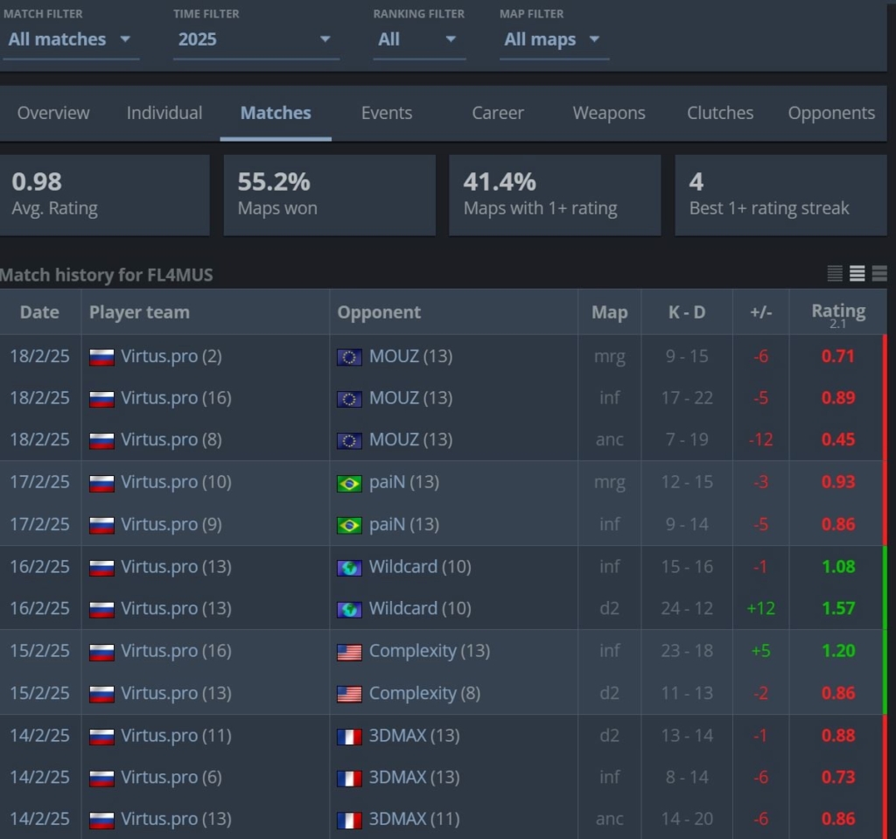Click the 0.98 Avg. Rating stat box
896x839 pixels.
(x=104, y=195)
